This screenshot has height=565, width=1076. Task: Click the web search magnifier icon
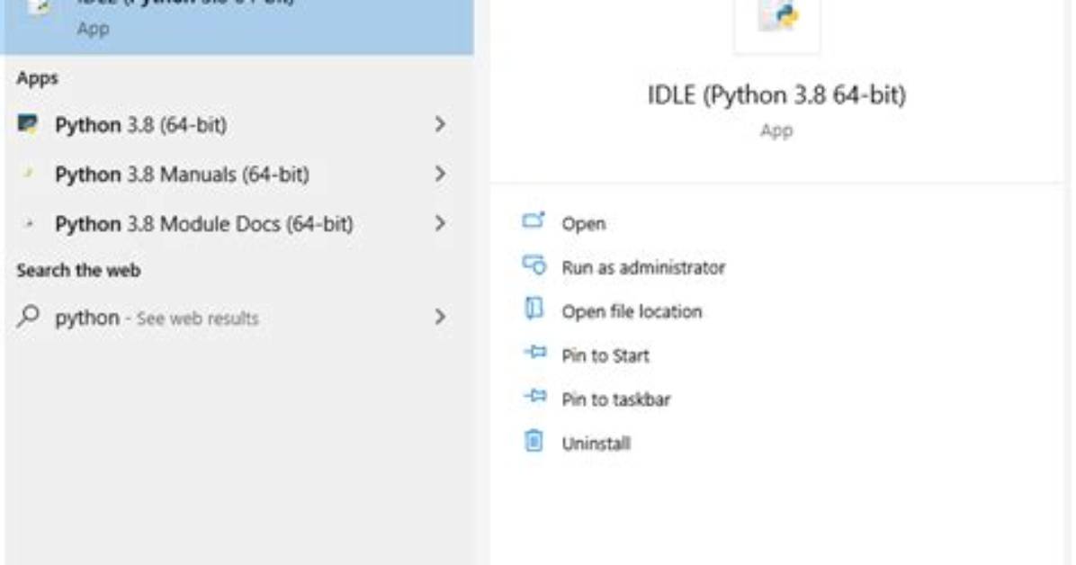28,317
